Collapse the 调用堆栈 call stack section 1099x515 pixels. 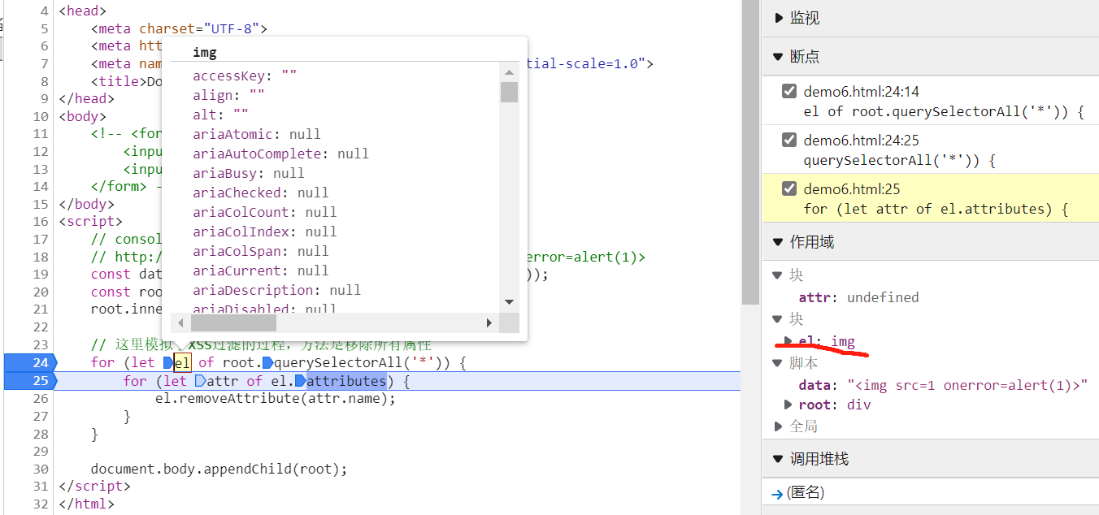tap(779, 459)
